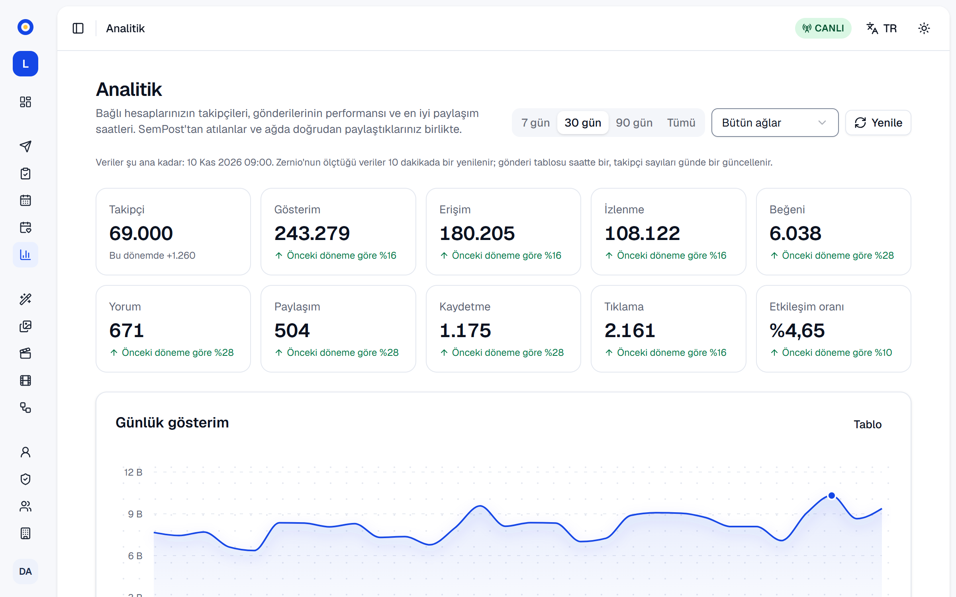The width and height of the screenshot is (956, 597).
Task: Select the 90 gün range tab
Action: click(634, 123)
